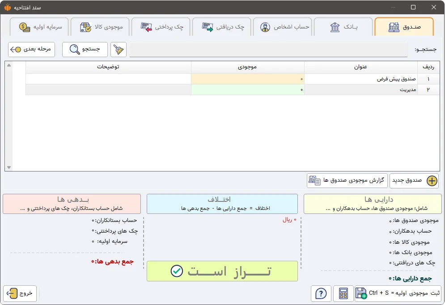Click جمع دارایی ها total line
Image resolution: width=445 pixels, height=305 pixels.
[x=410, y=279]
